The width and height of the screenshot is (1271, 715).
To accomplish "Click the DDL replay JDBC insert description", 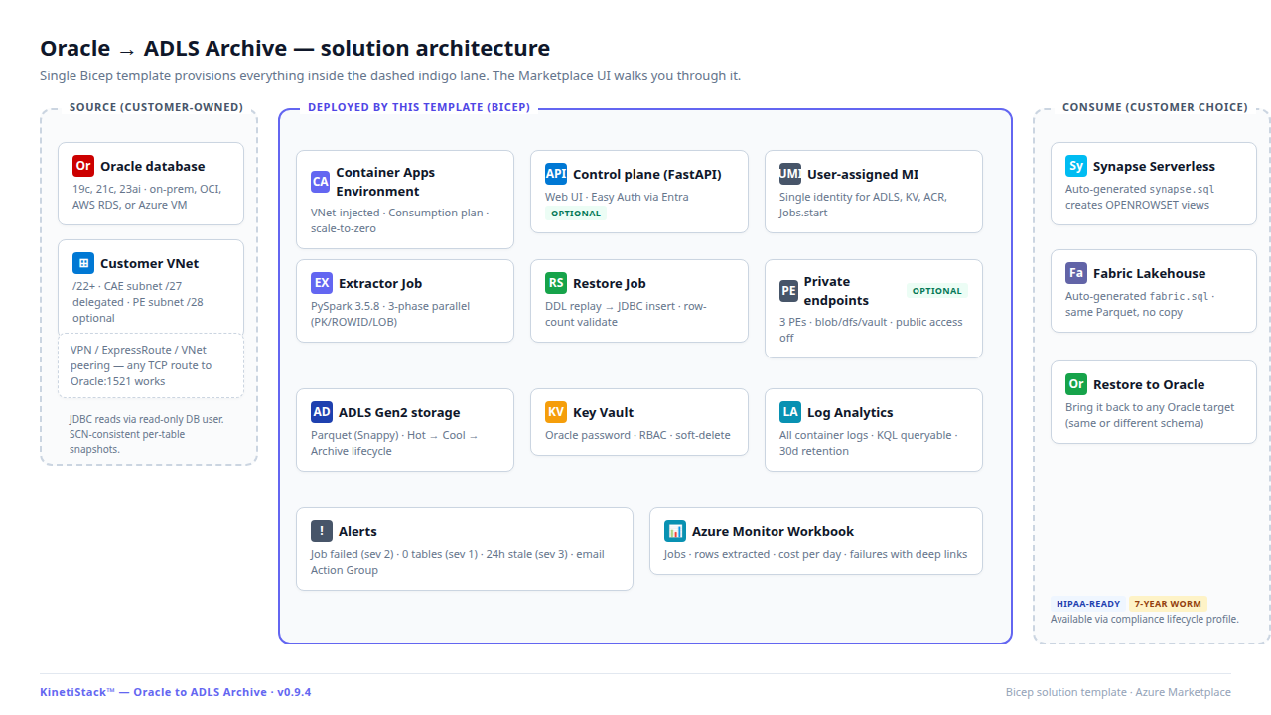I will [626, 314].
